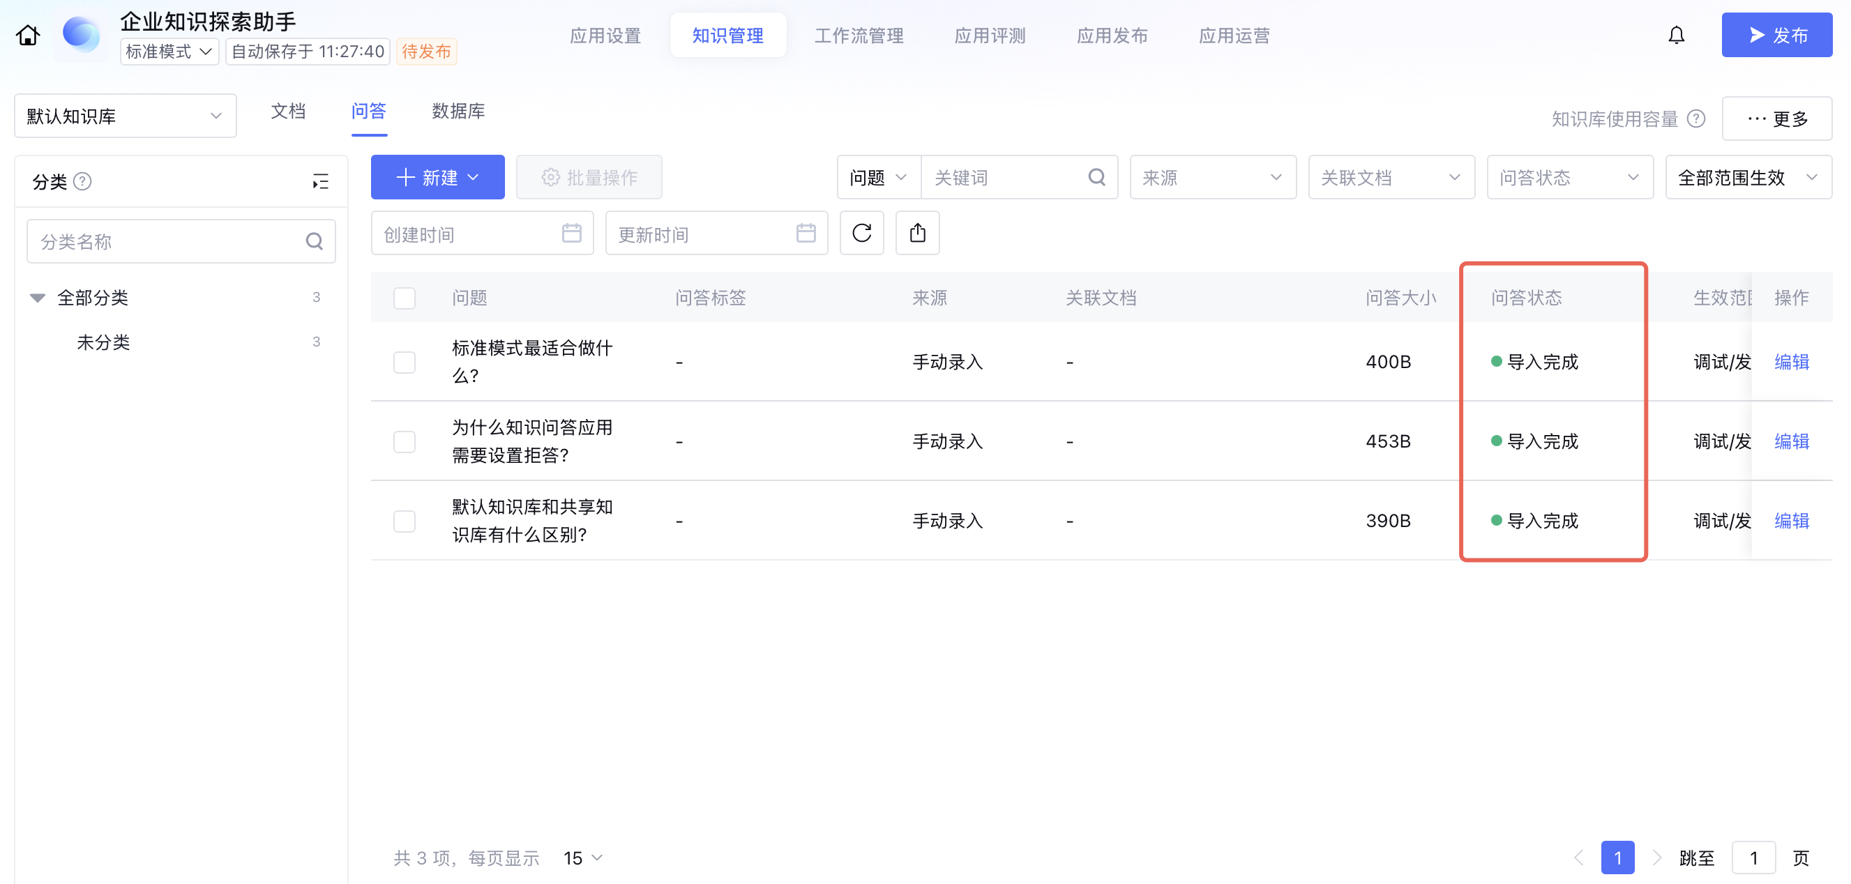Screen dimensions: 1851x884
Task: Refresh the Q&A list
Action: click(861, 233)
